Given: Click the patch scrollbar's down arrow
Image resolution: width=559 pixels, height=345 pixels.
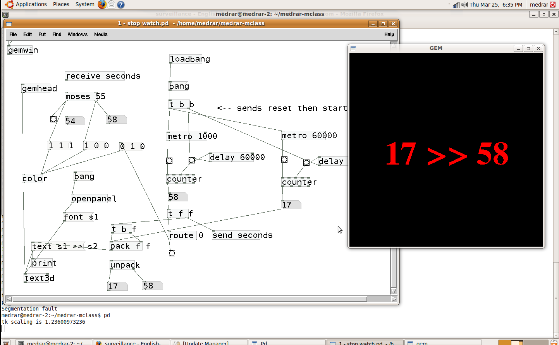Looking at the screenshot, I should [394, 291].
